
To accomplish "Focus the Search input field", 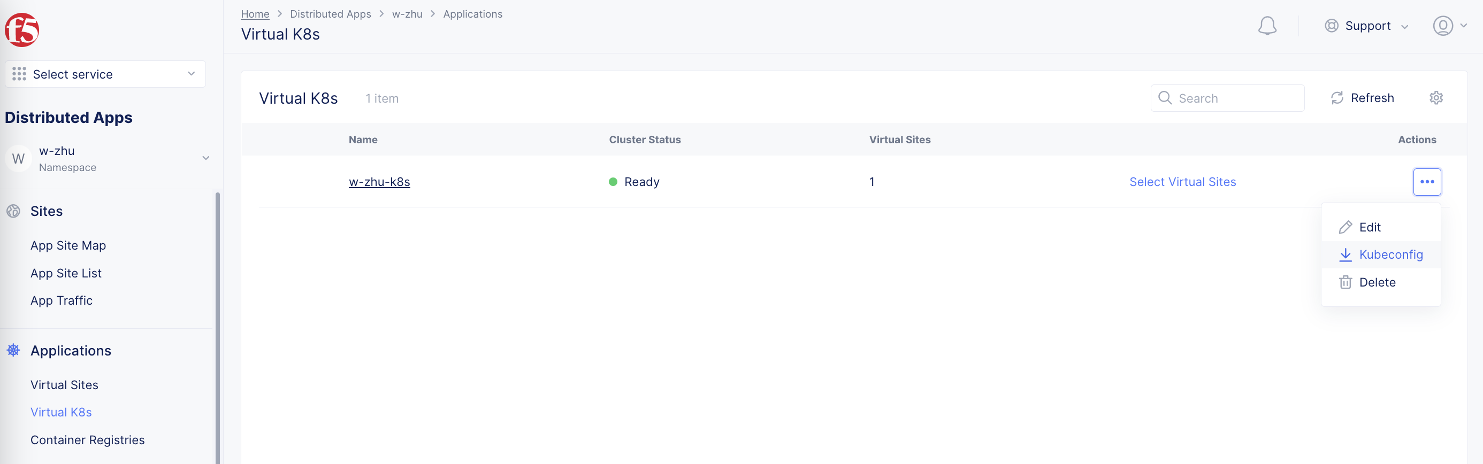I will pos(1227,98).
